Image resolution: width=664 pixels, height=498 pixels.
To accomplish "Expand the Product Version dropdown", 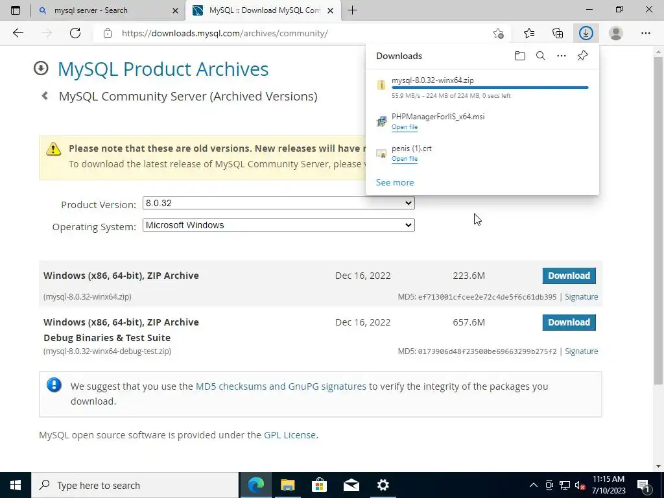I will [279, 203].
